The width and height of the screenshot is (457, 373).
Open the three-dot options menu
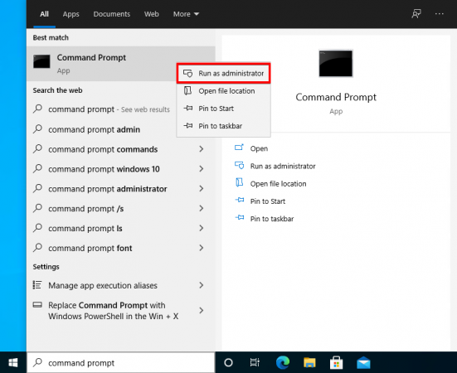coord(439,14)
